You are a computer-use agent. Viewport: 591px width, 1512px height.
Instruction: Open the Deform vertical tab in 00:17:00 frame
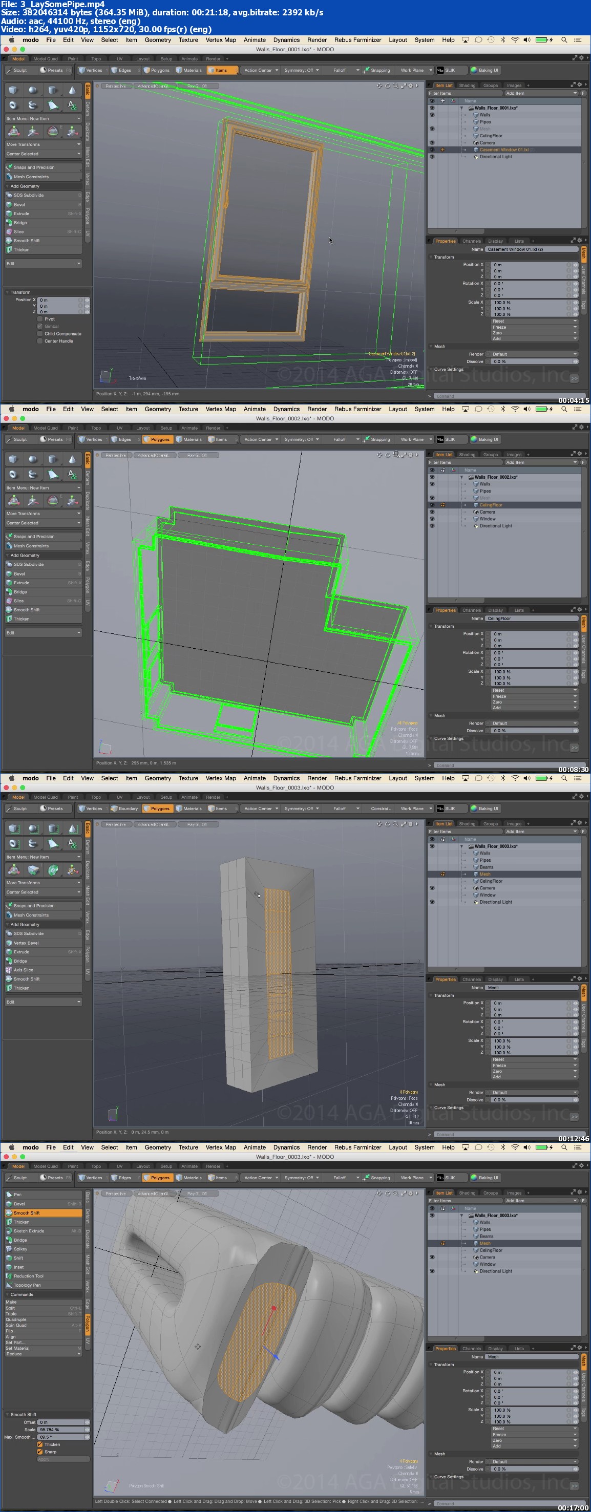(x=88, y=1216)
